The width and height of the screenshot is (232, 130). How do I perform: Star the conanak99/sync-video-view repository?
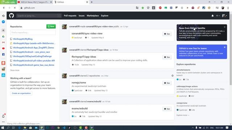click(x=167, y=34)
